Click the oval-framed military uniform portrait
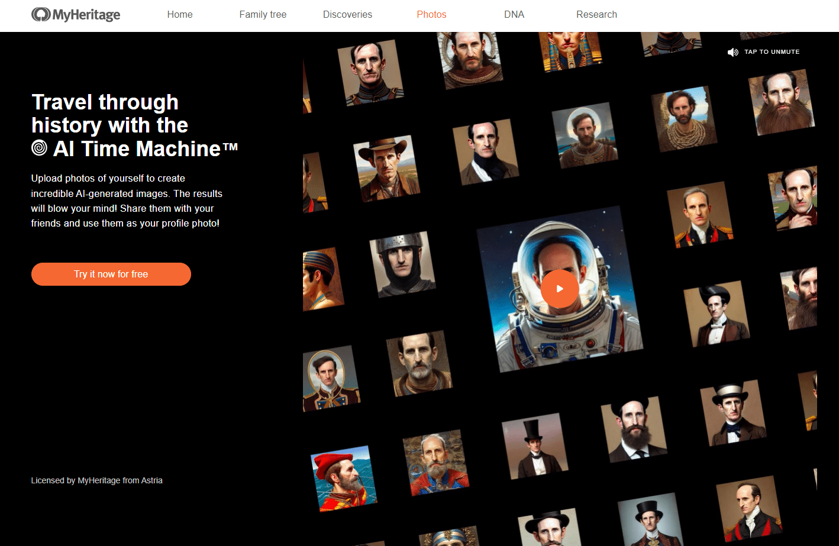Screen dimensions: 839x546 coord(330,379)
